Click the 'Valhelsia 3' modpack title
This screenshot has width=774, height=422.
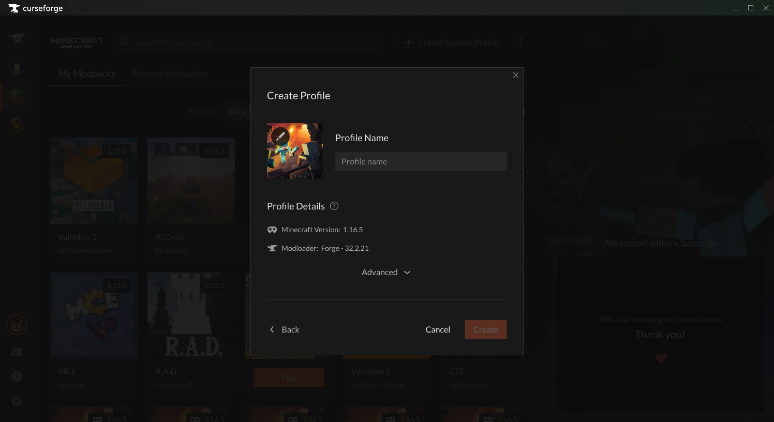370,371
